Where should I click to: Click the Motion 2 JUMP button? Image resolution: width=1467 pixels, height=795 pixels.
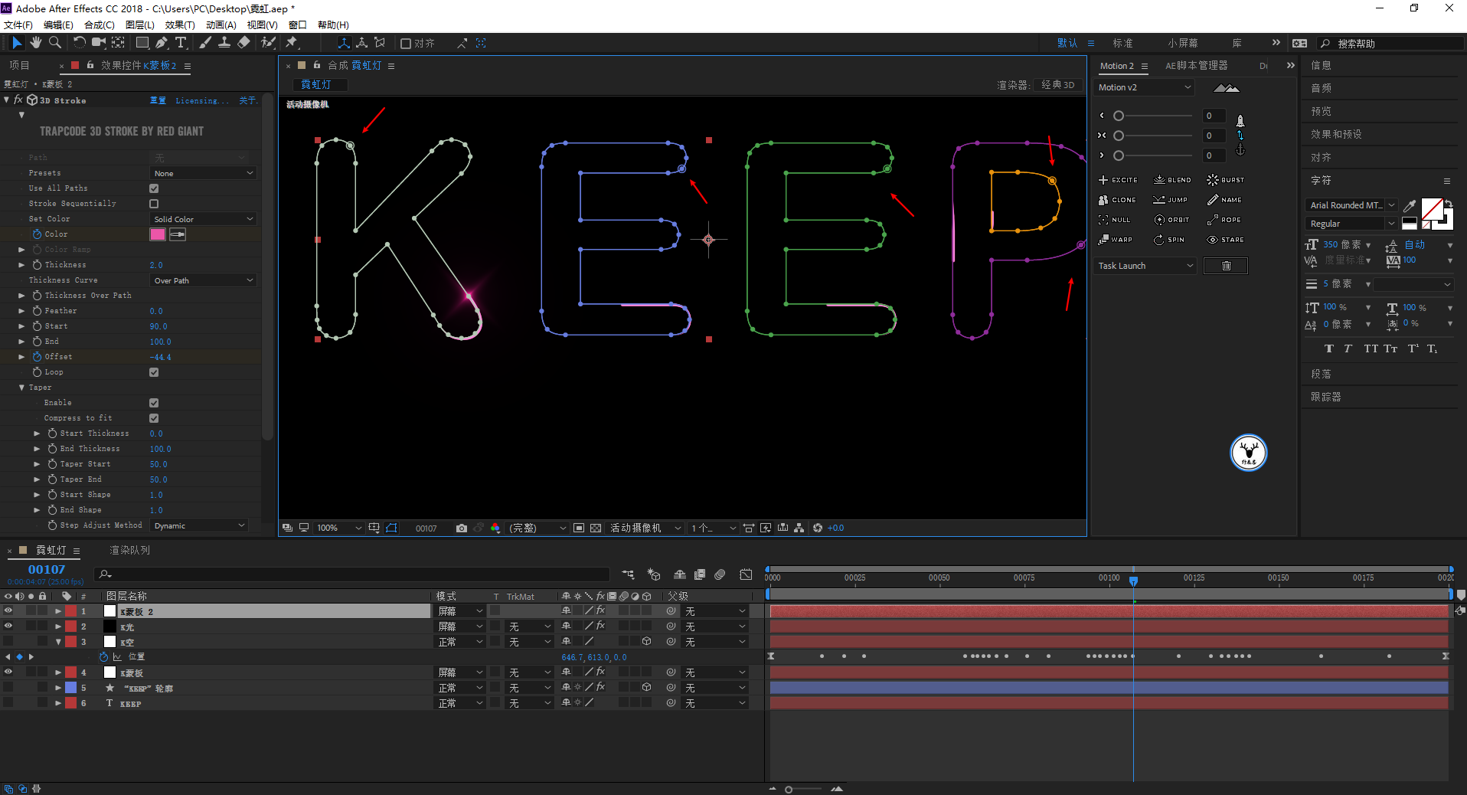(x=1171, y=200)
